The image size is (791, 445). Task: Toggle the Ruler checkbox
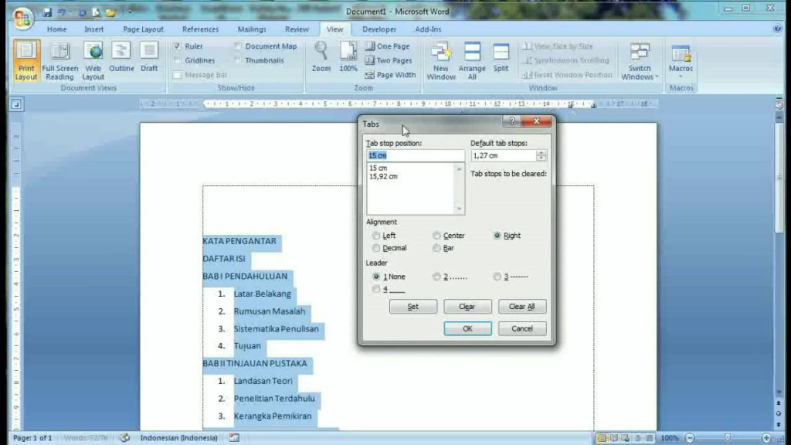pyautogui.click(x=177, y=46)
